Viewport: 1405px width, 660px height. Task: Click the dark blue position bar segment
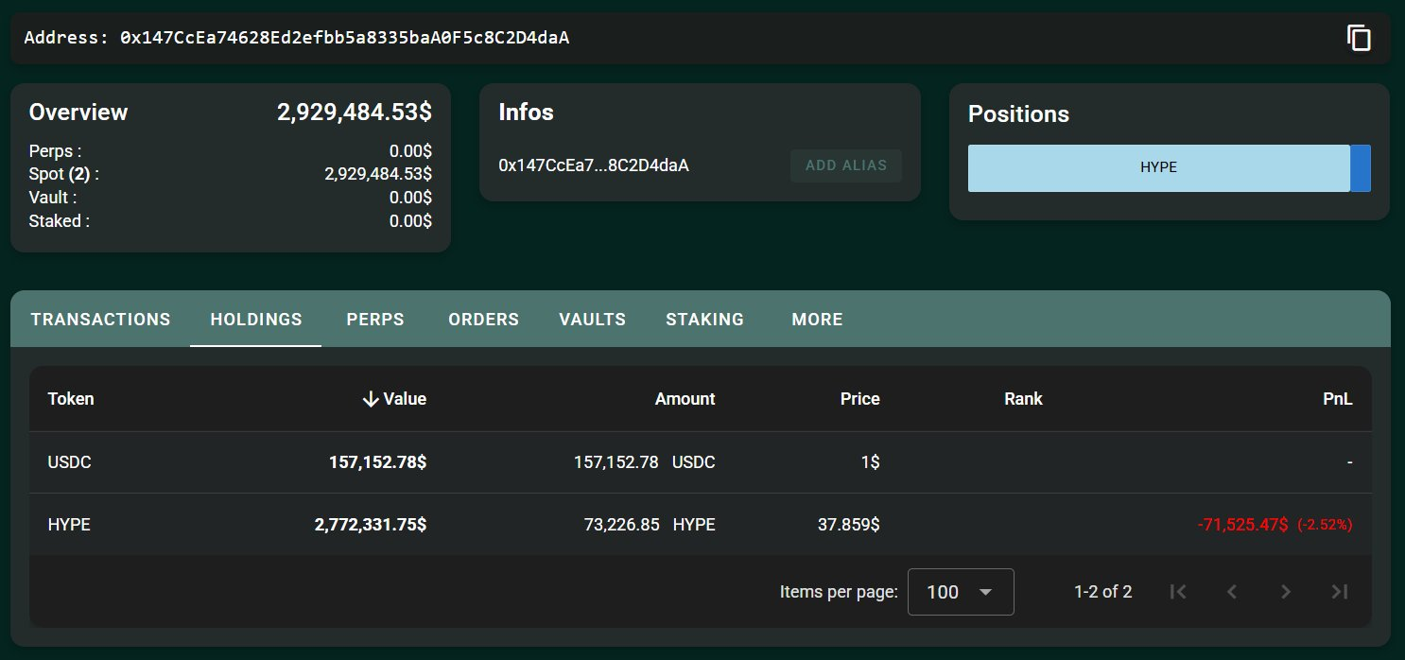click(1361, 168)
